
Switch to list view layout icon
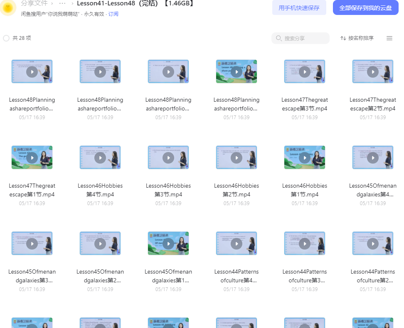tap(389, 38)
